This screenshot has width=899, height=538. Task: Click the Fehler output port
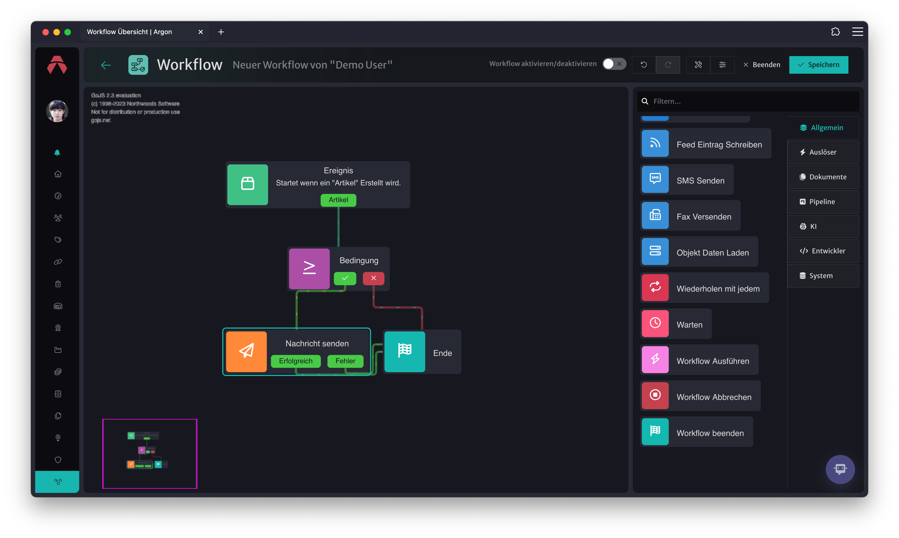point(345,361)
